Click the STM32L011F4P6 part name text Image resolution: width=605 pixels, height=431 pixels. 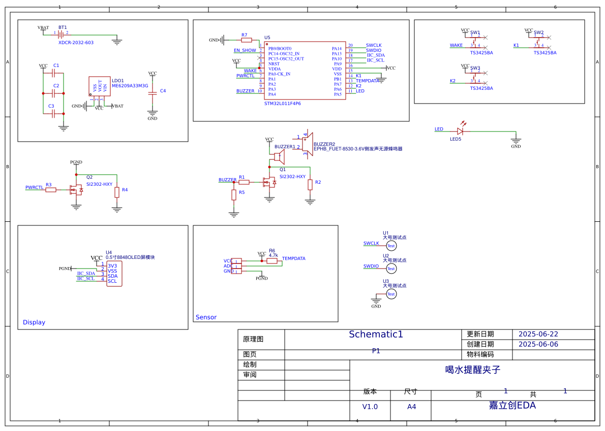pos(283,104)
